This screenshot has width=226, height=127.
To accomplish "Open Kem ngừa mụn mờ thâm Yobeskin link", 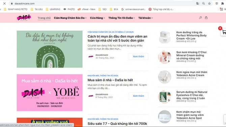I will click(x=192, y=73).
